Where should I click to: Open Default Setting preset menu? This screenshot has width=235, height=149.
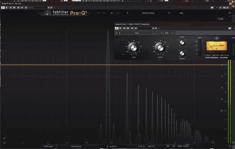pos(148,13)
